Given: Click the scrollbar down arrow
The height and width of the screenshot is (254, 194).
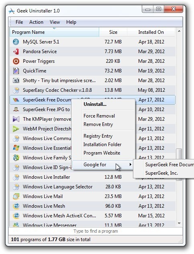Looking at the screenshot, I should tap(179, 223).
